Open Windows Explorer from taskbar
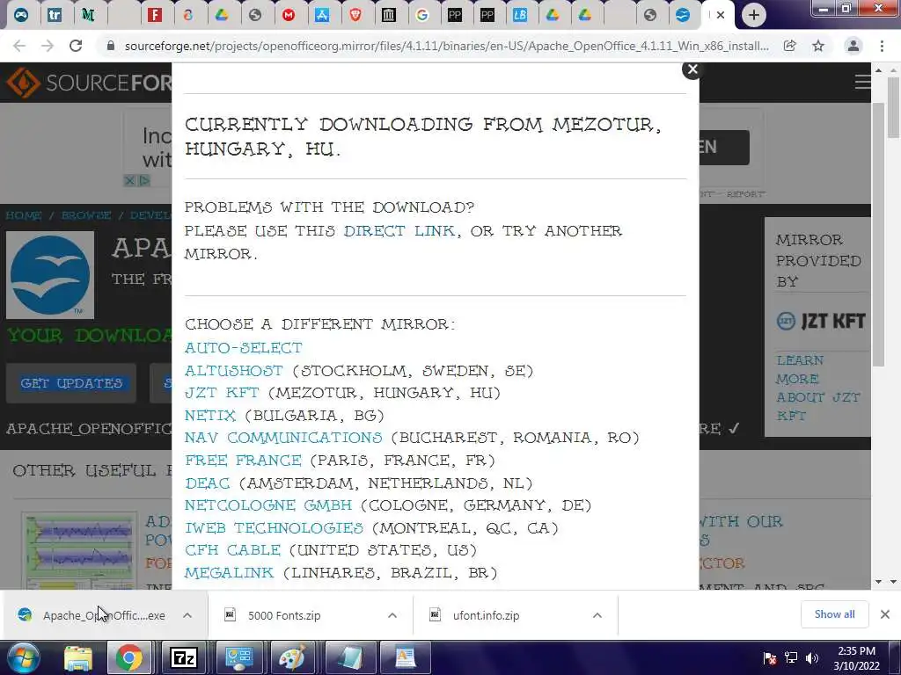Viewport: 901px width, 675px height. (x=78, y=657)
